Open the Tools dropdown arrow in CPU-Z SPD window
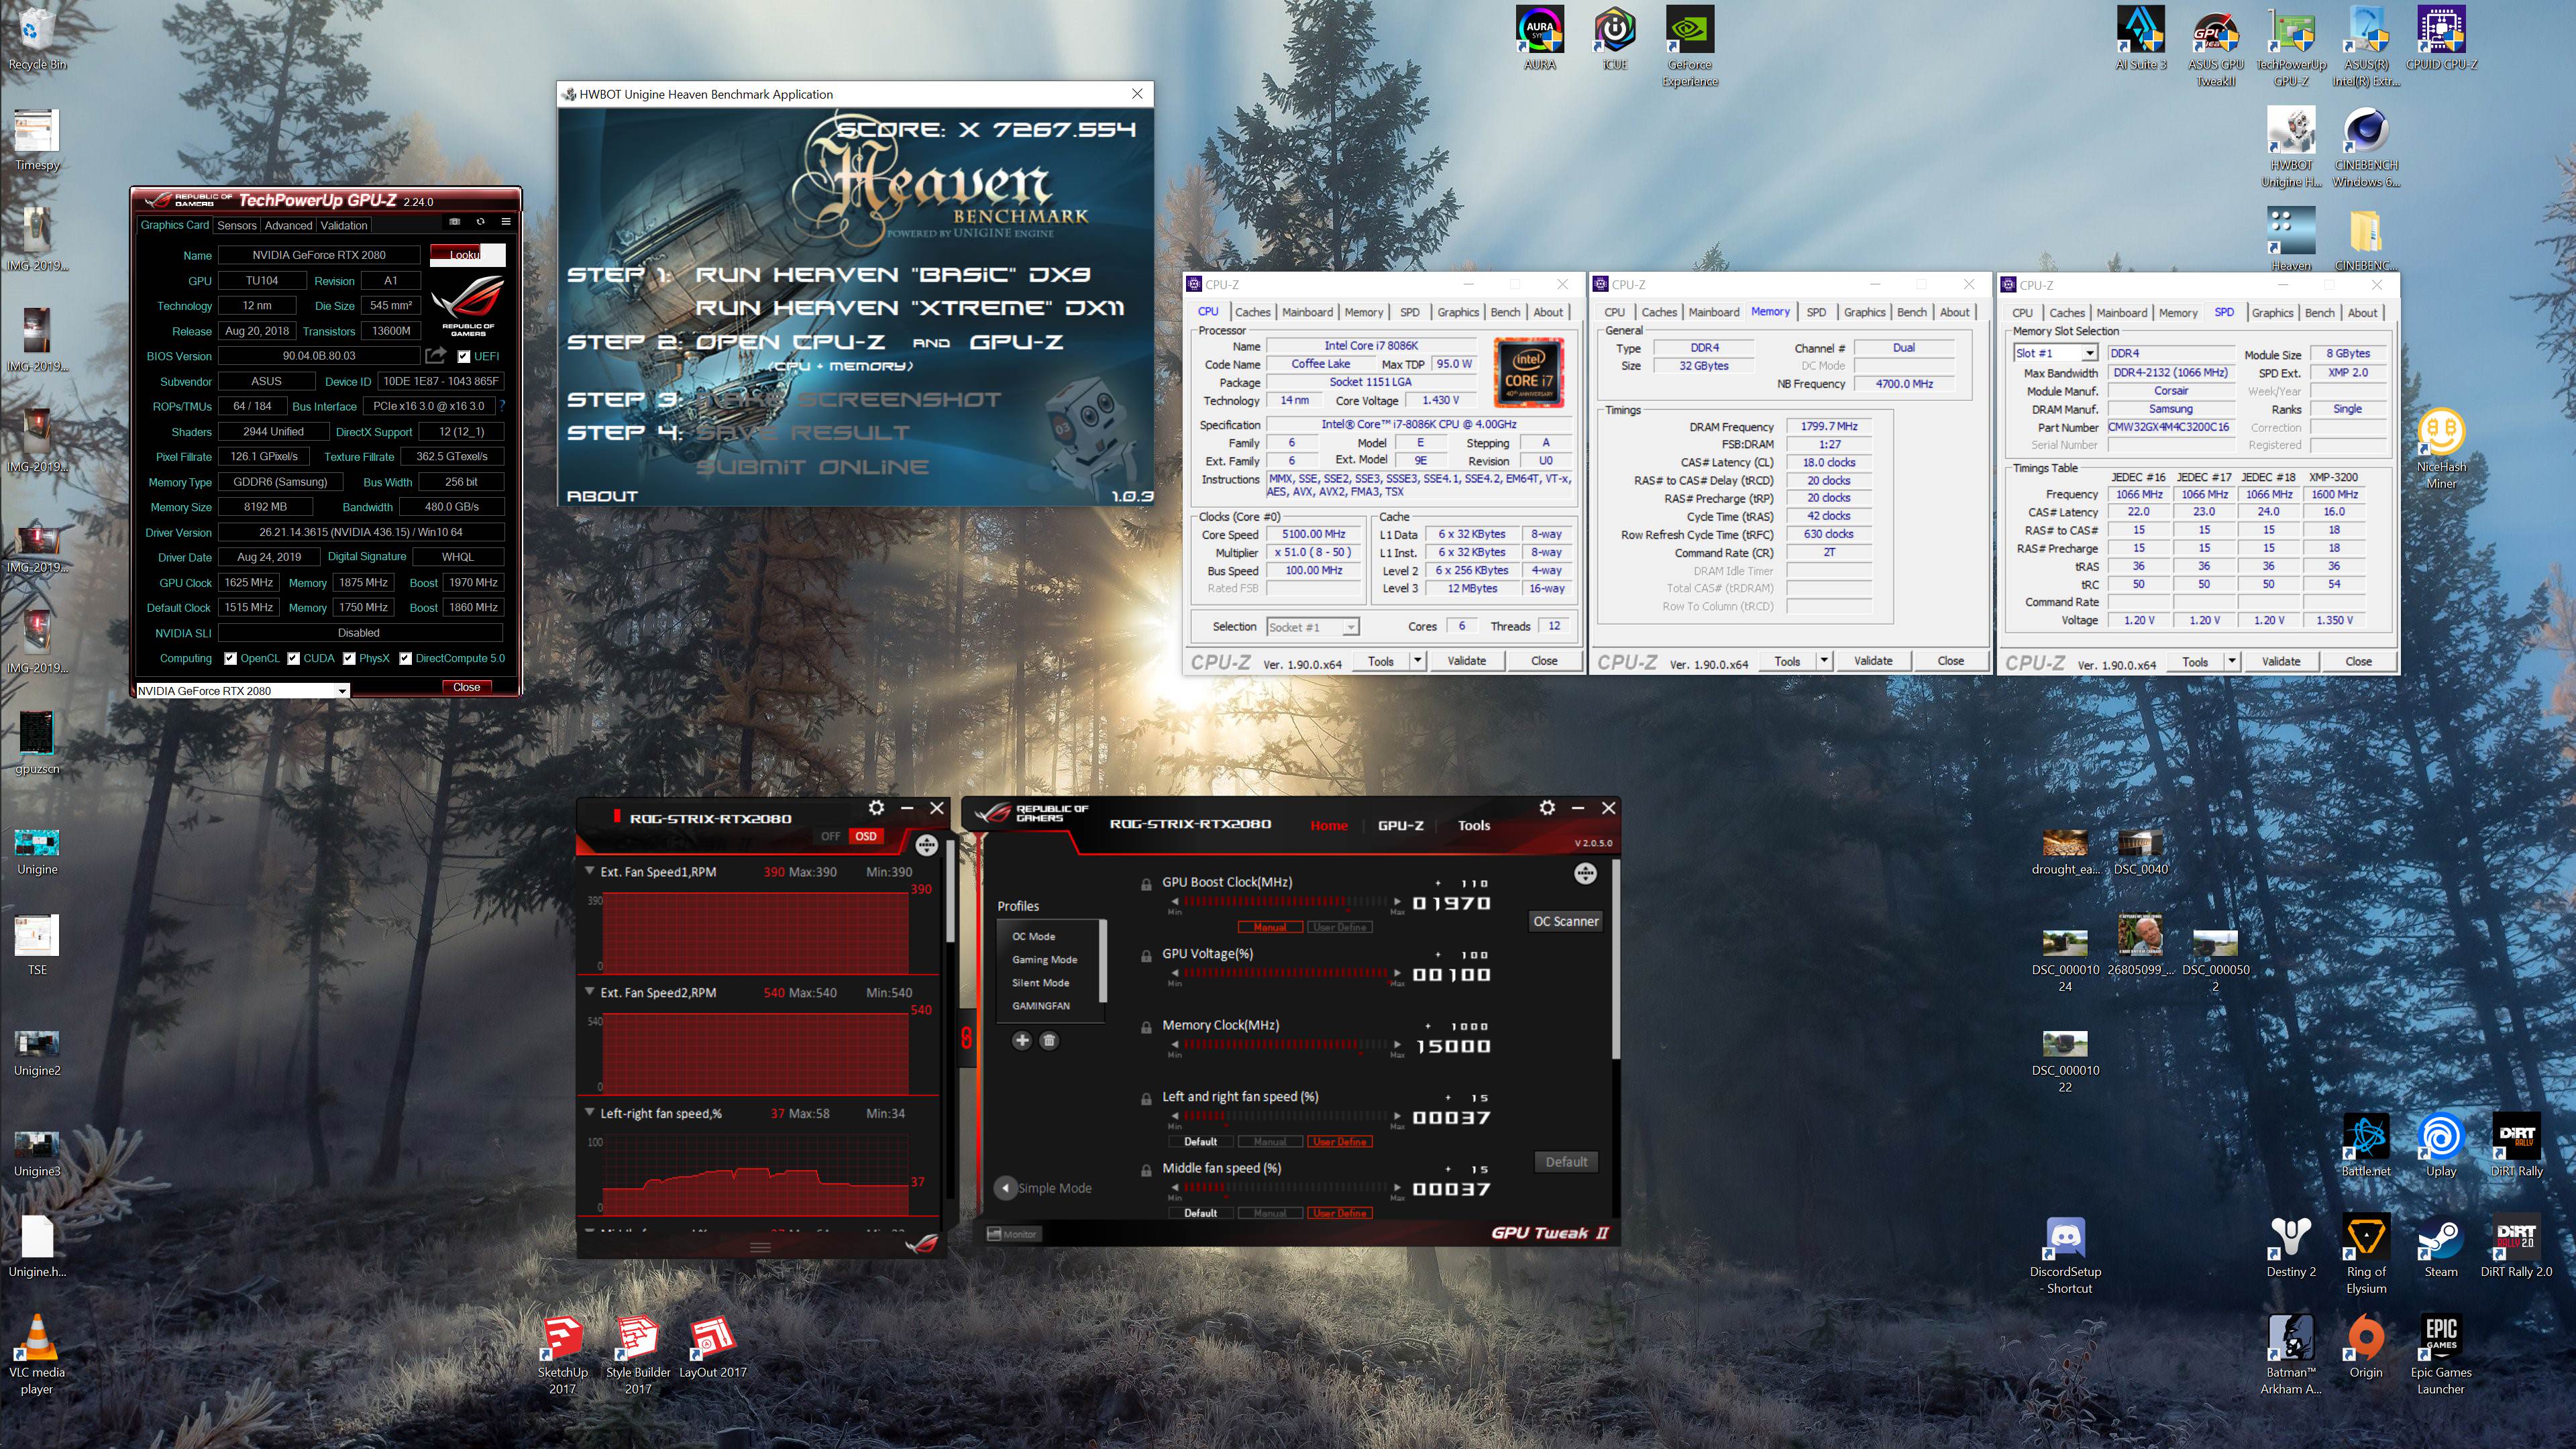 pos(2231,661)
